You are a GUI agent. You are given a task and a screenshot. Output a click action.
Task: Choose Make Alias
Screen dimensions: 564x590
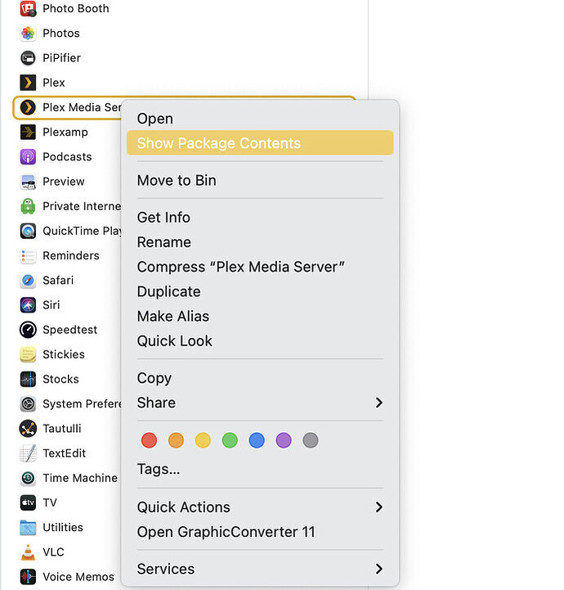(x=260, y=317)
